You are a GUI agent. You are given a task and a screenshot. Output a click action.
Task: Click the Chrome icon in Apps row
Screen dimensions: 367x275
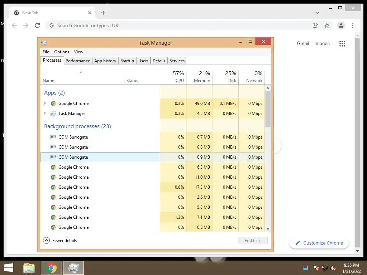pyautogui.click(x=53, y=103)
